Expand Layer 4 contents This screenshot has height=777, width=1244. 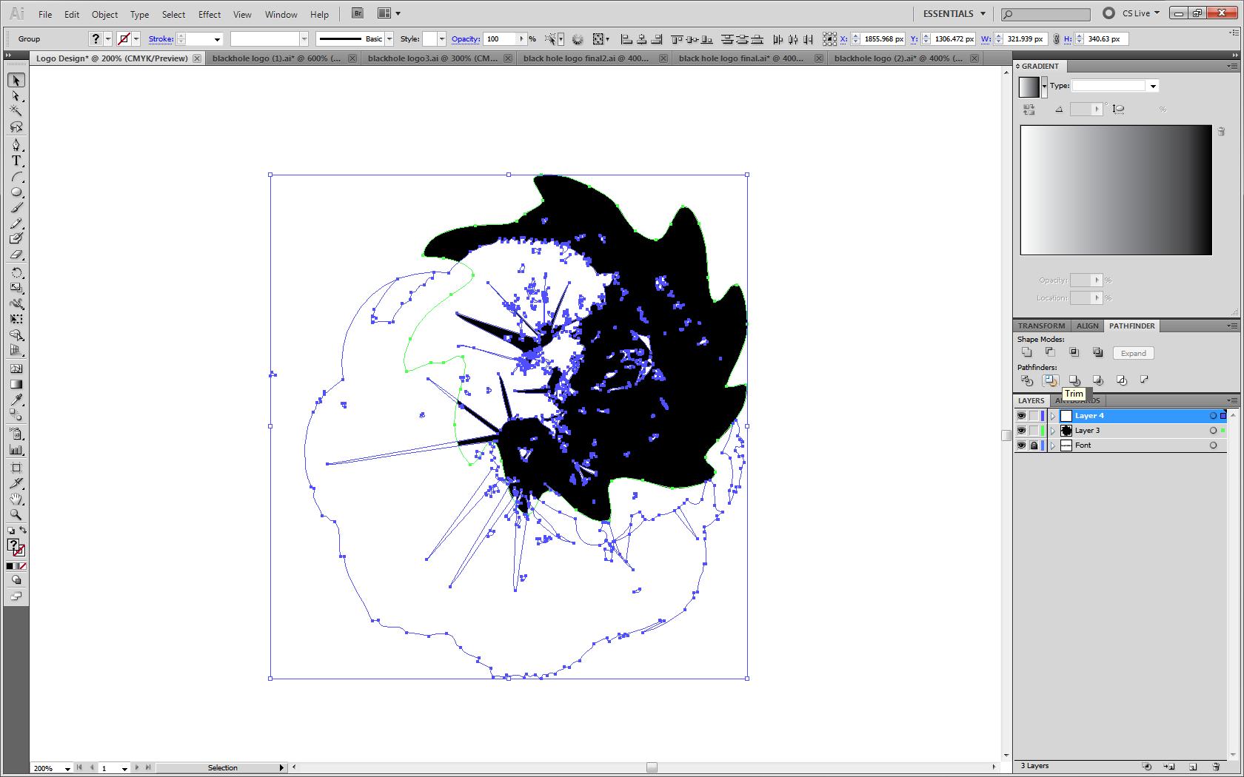tap(1053, 416)
